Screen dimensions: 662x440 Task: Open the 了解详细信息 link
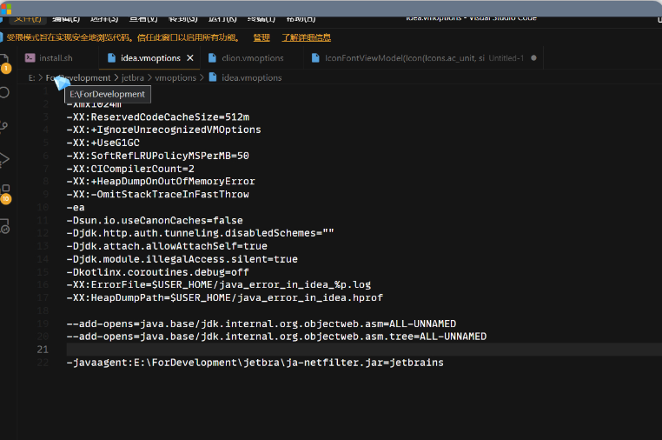306,37
